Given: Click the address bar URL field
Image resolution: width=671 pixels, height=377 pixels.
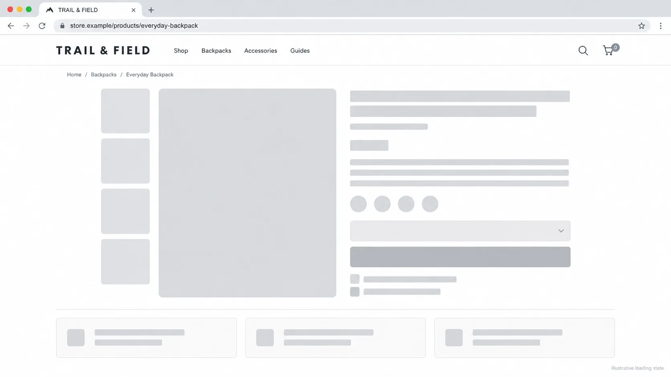Looking at the screenshot, I should tap(352, 26).
